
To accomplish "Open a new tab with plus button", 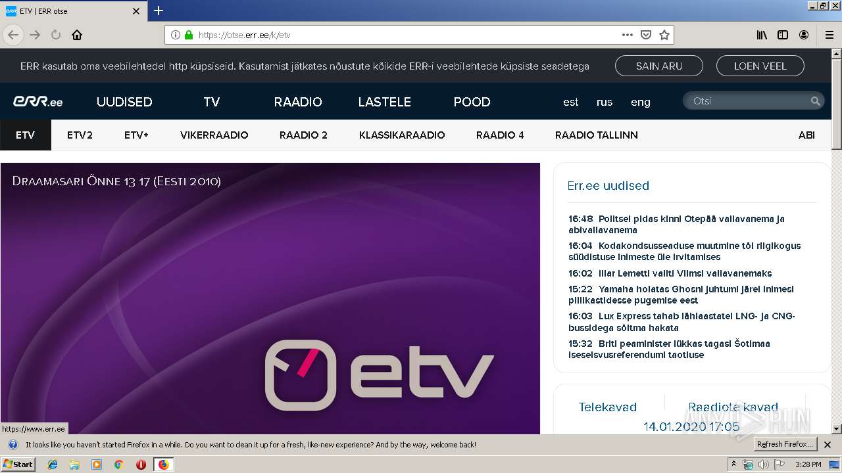I will pyautogui.click(x=159, y=11).
